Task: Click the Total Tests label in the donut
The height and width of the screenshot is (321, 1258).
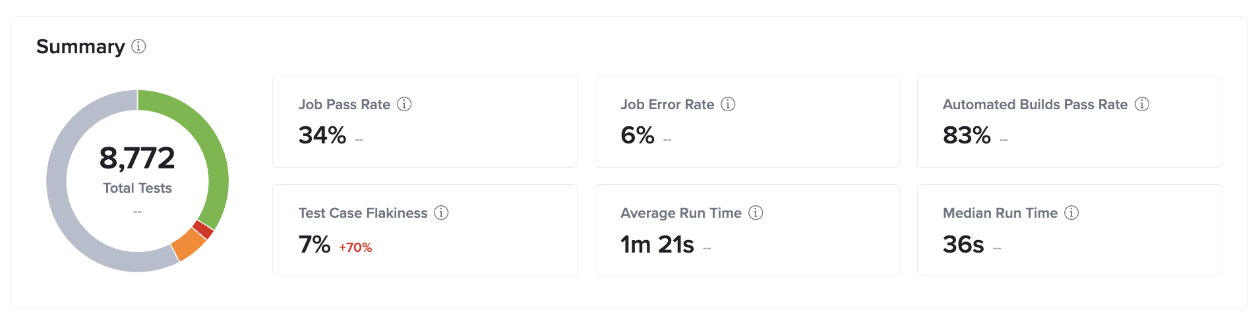Action: coord(137,189)
